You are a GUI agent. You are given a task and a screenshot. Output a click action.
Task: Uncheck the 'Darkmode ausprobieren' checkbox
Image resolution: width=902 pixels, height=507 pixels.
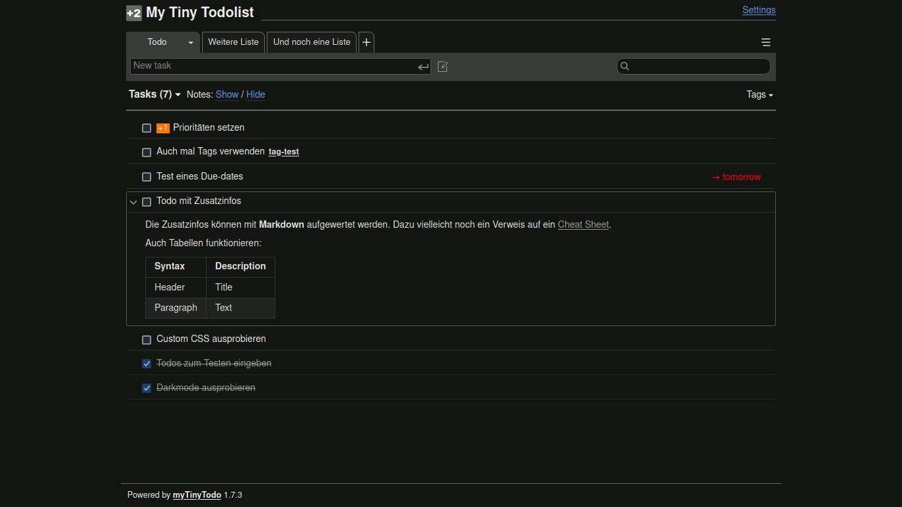coord(147,388)
